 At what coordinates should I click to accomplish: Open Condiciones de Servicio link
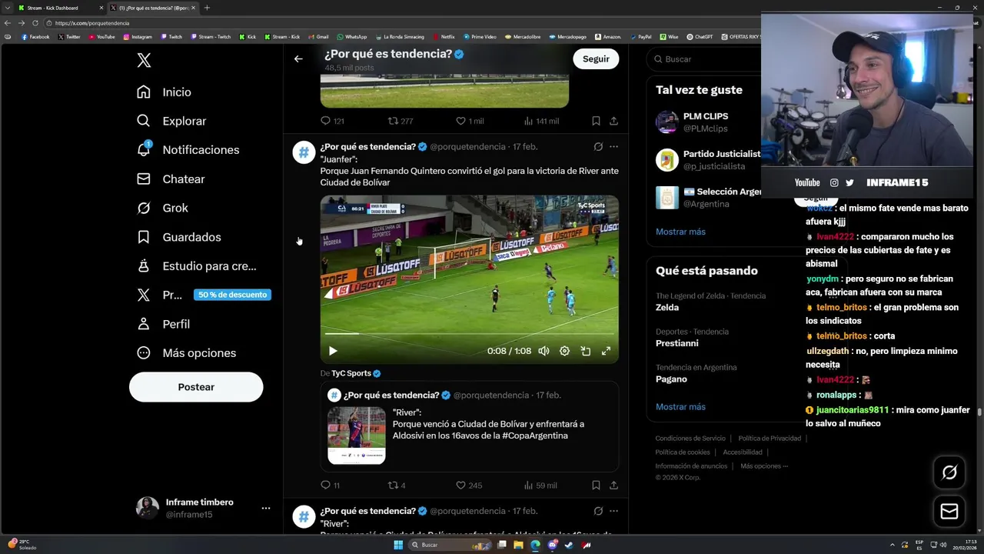point(690,439)
